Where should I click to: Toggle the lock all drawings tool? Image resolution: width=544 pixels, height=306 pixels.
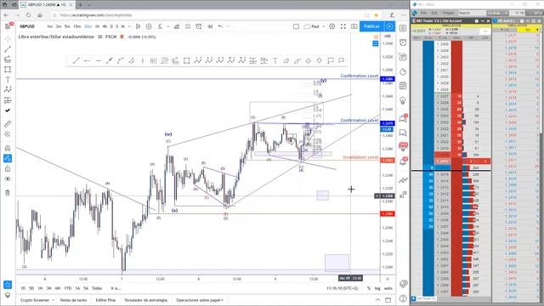click(x=8, y=168)
